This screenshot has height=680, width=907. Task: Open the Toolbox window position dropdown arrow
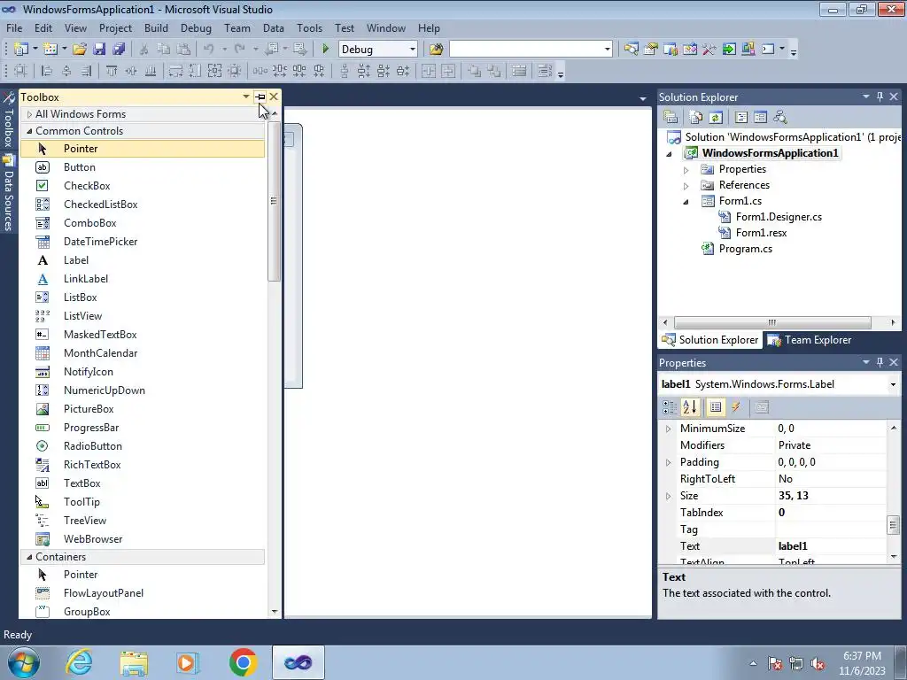246,97
